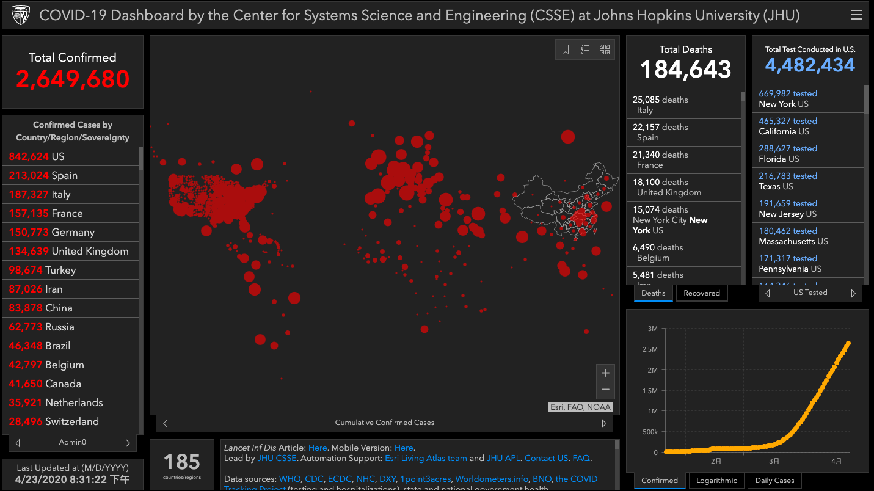Image resolution: width=874 pixels, height=491 pixels.
Task: Go to next map view after Cumulative Confirmed Cases
Action: [x=604, y=423]
